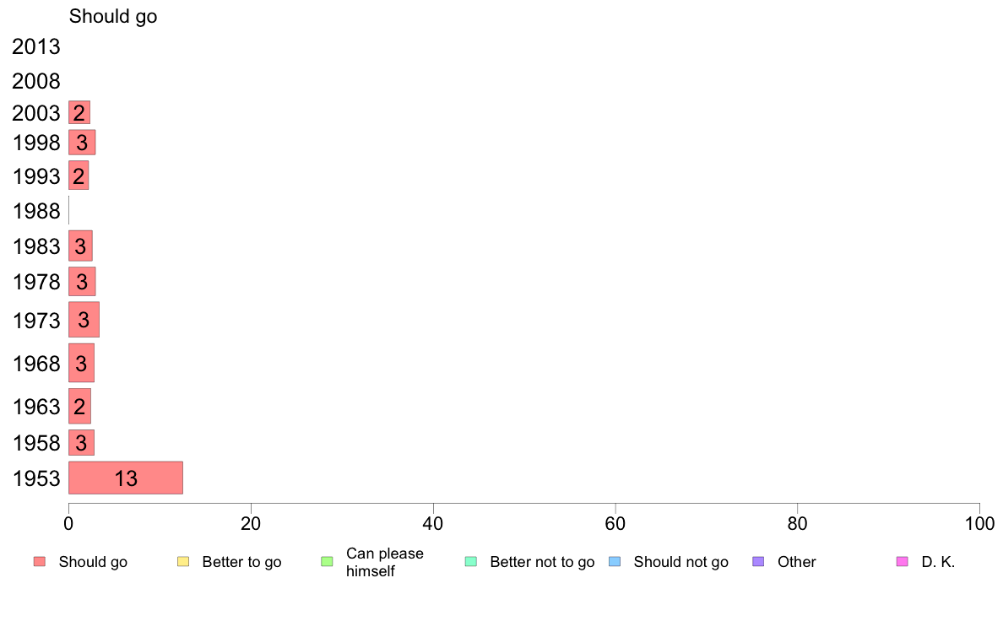This screenshot has height=621, width=1003.
Task: Click the Better not to go legend label
Action: click(x=542, y=562)
